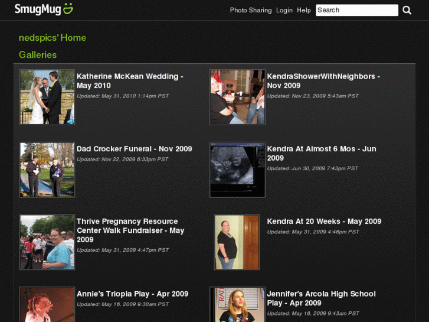Screen dimensions: 429x322
Task: Open KendraShowerWithNeighbors gallery thumbnail
Action: click(237, 97)
